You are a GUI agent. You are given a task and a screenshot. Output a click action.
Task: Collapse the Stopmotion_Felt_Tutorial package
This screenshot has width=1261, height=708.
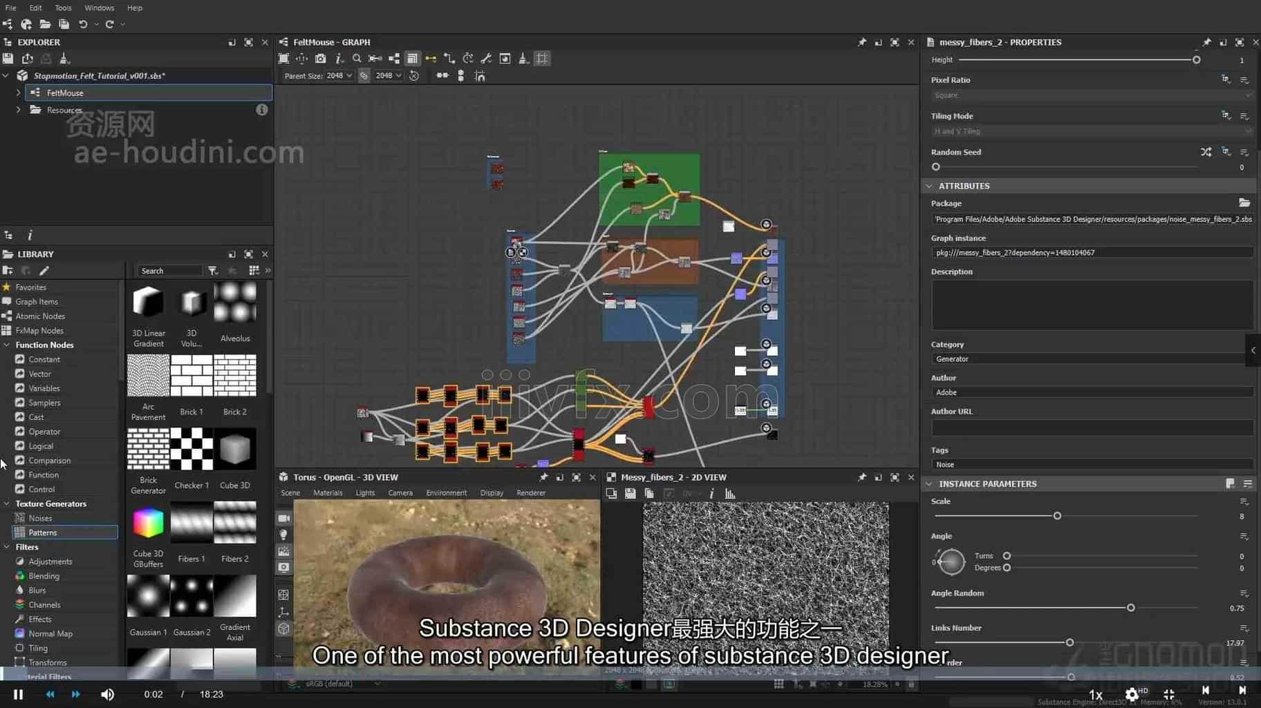coord(6,75)
